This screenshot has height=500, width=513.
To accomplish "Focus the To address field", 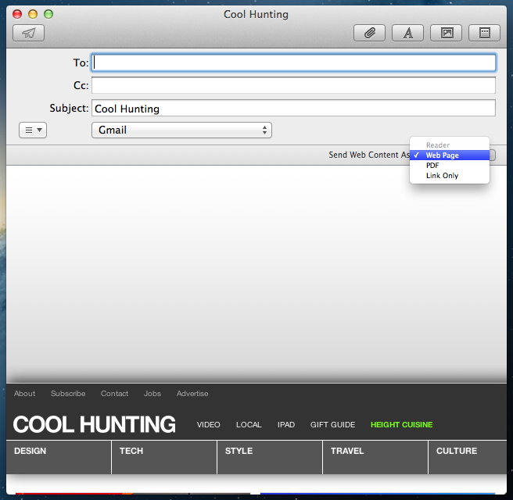I will [293, 62].
